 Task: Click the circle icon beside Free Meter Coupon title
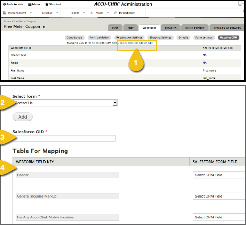(x=44, y=27)
